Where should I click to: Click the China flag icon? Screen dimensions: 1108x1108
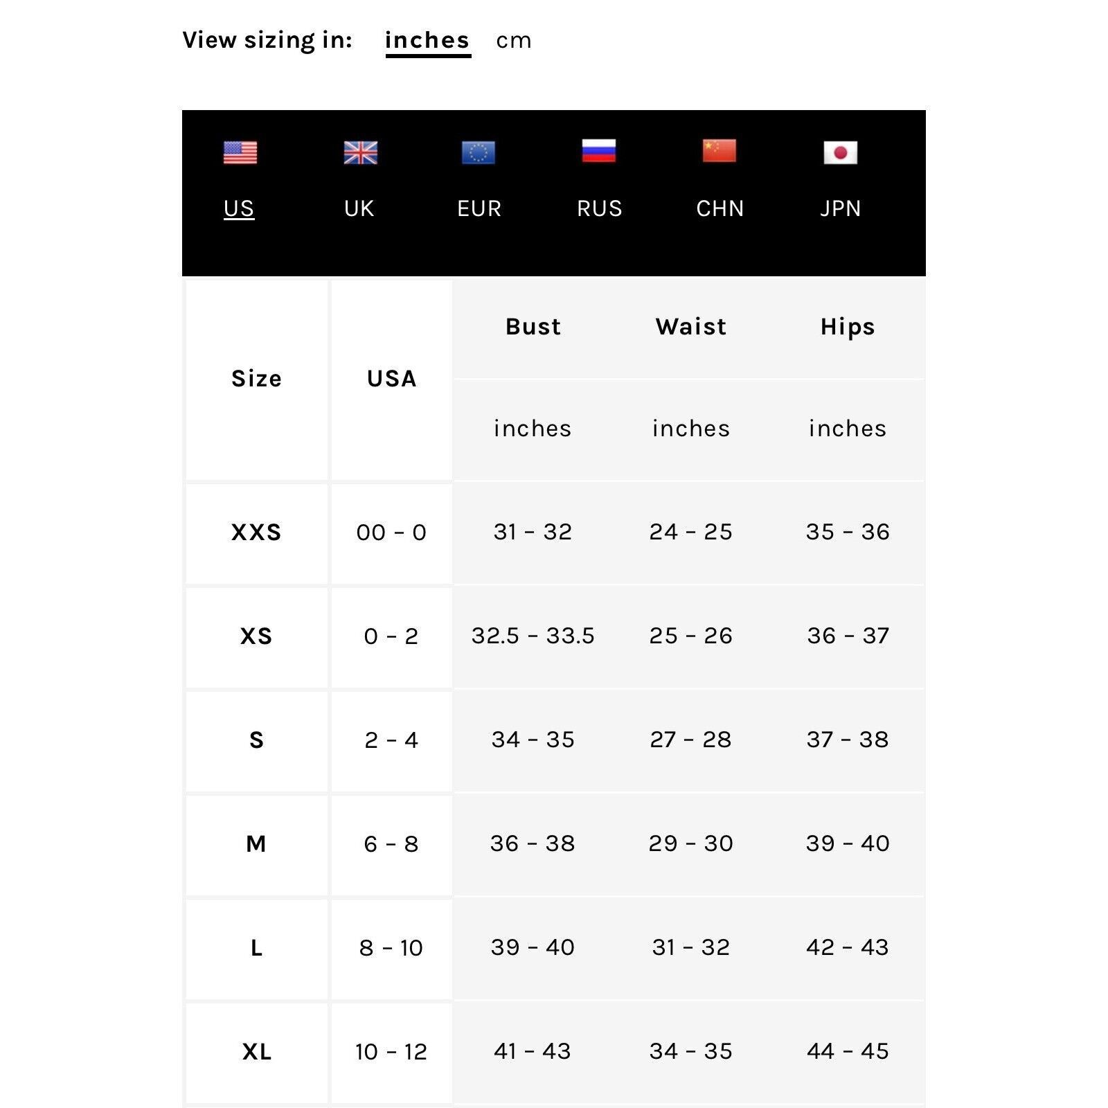pyautogui.click(x=720, y=151)
